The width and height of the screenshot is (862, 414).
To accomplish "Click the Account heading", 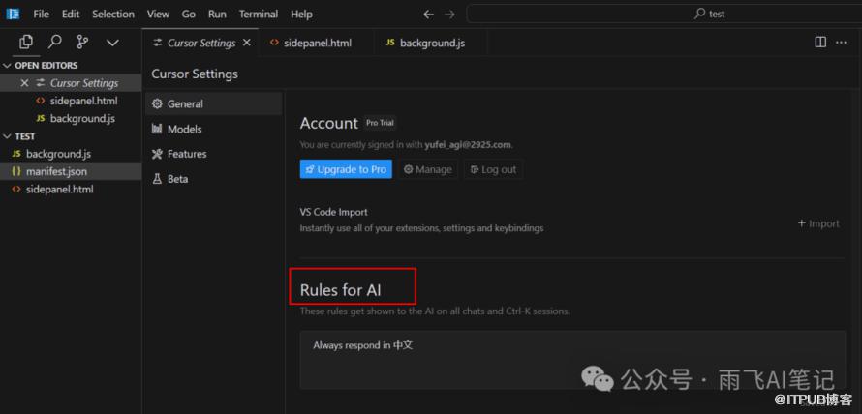I will [328, 123].
